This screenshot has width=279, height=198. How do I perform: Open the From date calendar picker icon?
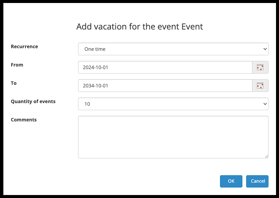(260, 68)
